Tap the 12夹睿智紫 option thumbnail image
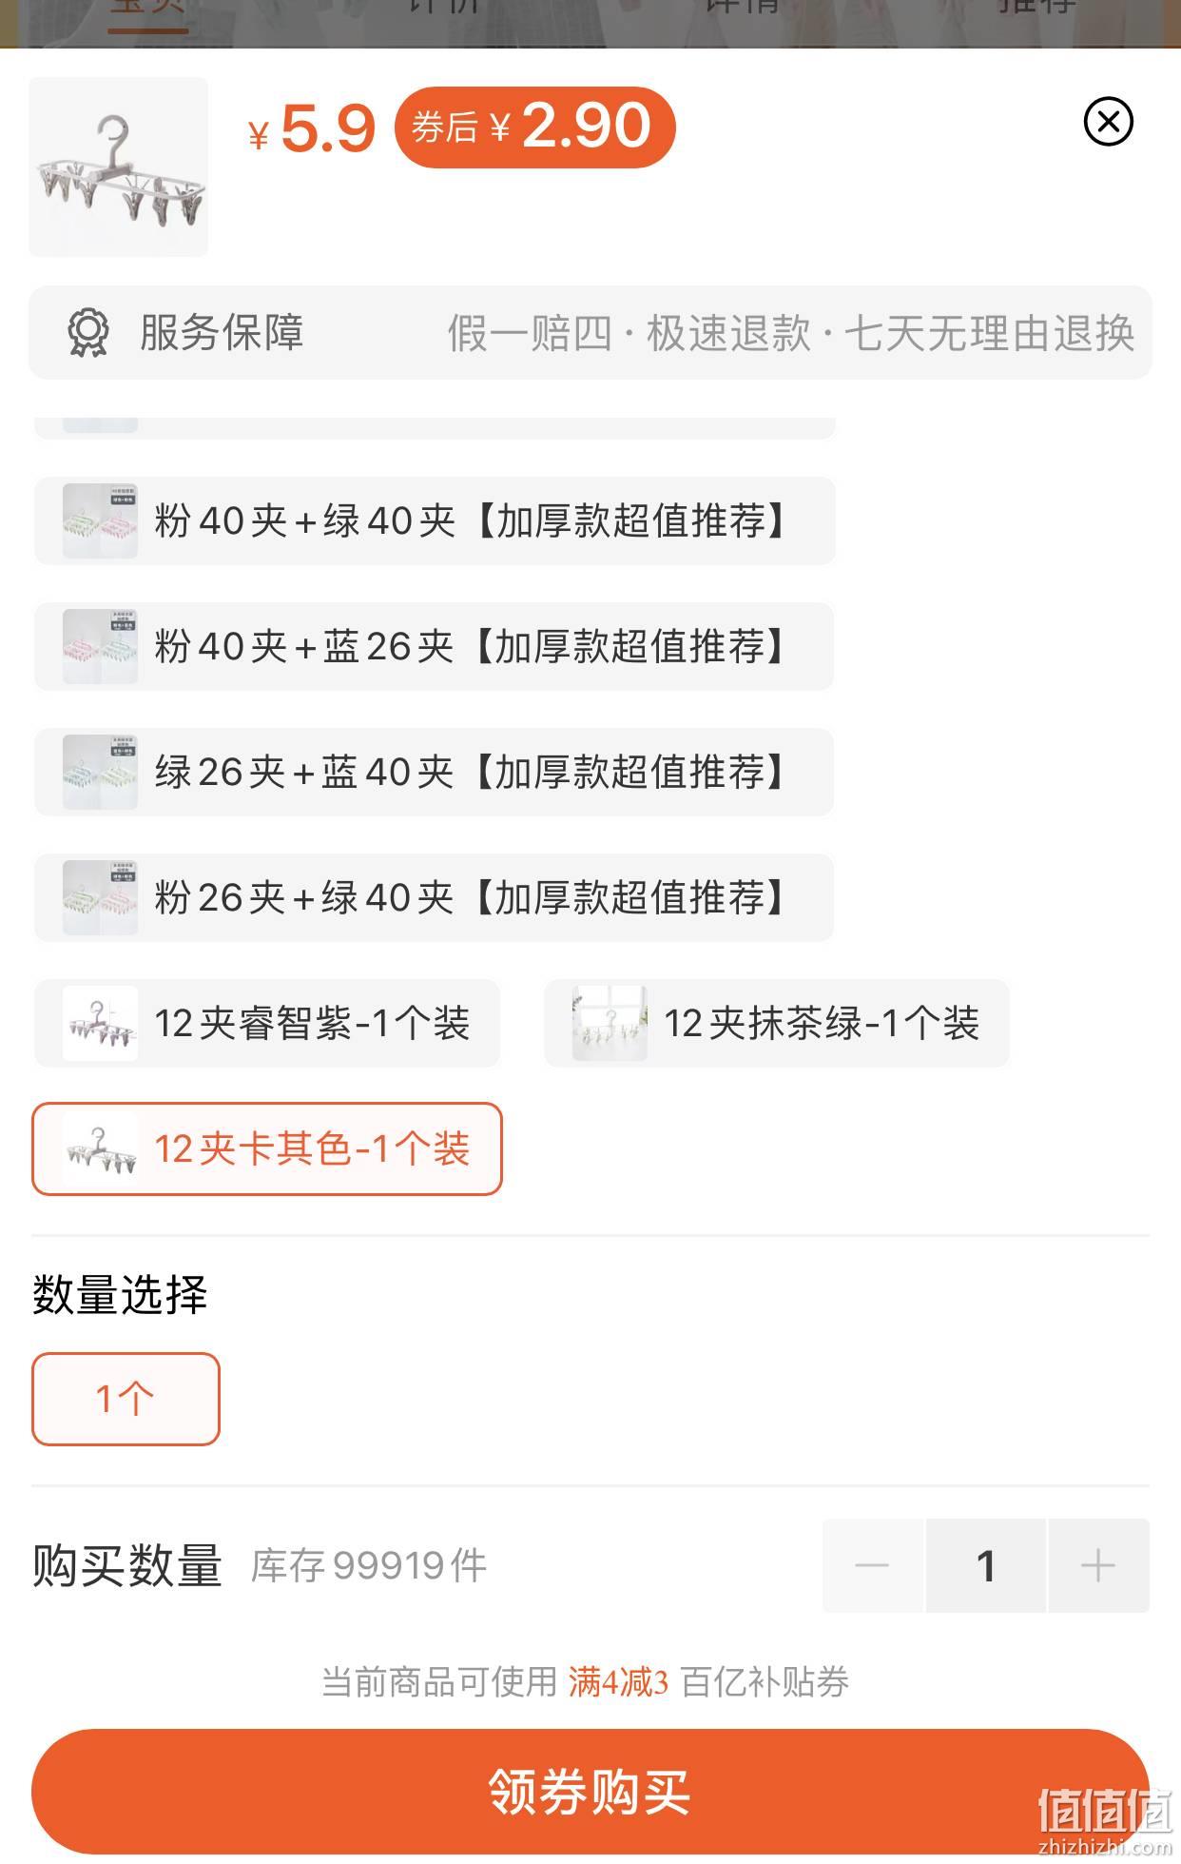 100,1023
